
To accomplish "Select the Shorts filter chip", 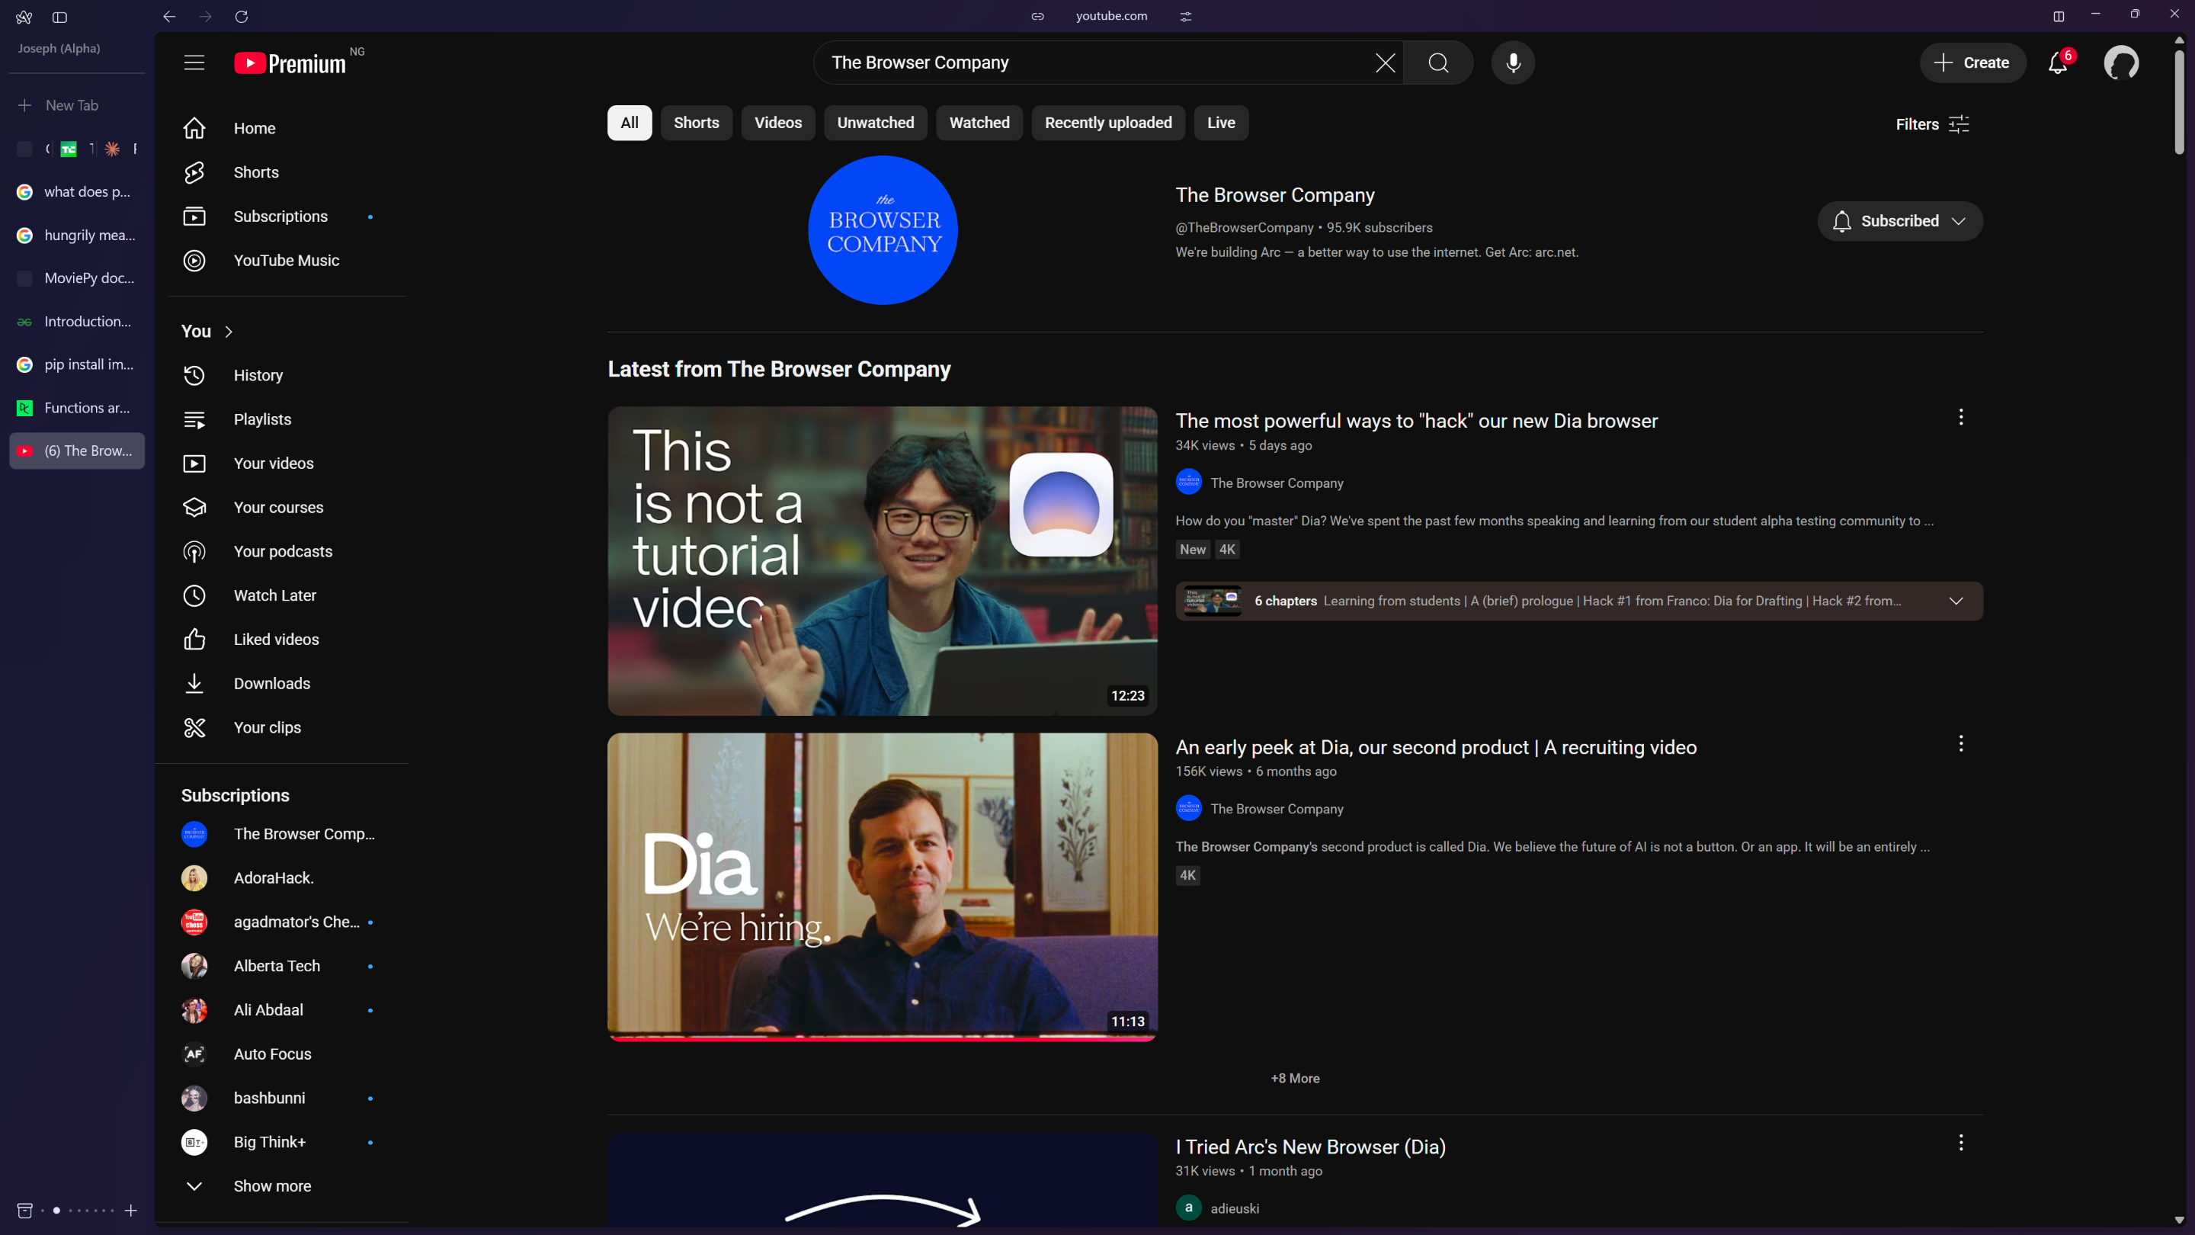I will point(696,123).
